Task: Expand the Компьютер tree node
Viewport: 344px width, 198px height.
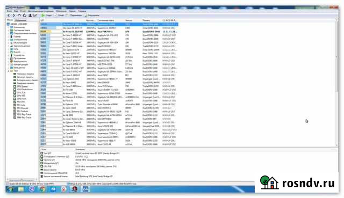Action: (x=9, y=27)
